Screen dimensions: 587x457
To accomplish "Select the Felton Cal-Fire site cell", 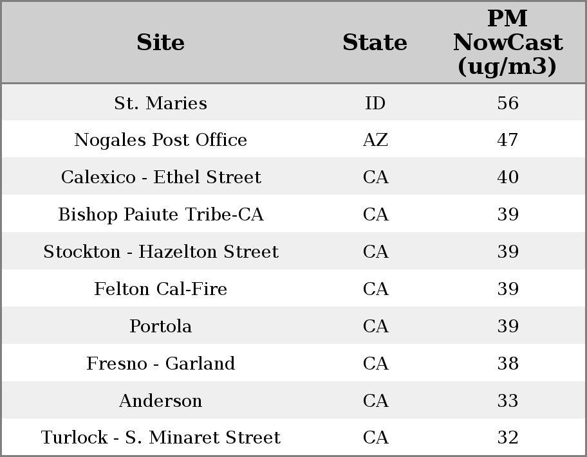I will tap(161, 289).
